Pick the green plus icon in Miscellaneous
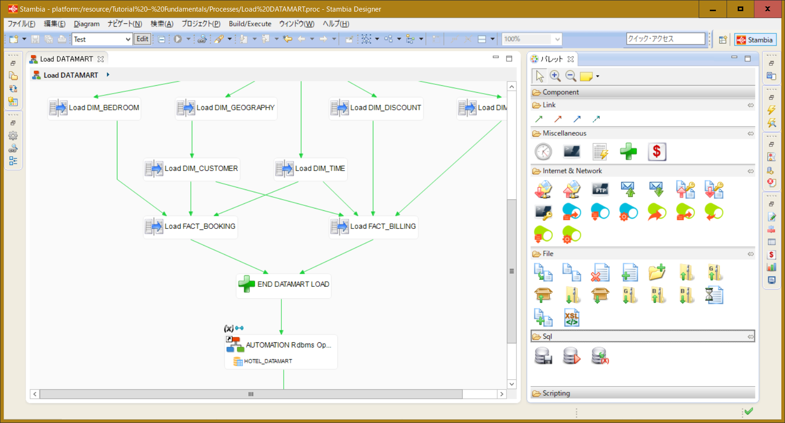Screen dimensions: 785x423 click(628, 152)
